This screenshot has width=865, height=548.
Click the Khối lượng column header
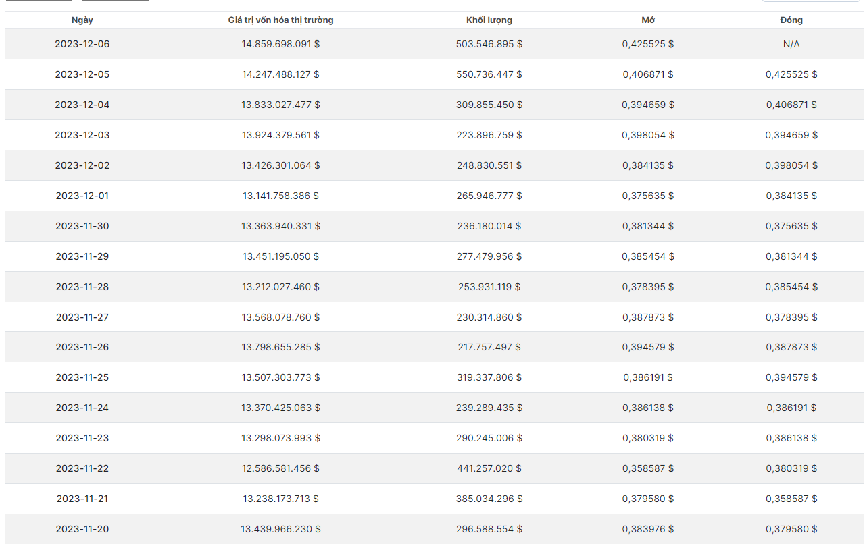[489, 20]
